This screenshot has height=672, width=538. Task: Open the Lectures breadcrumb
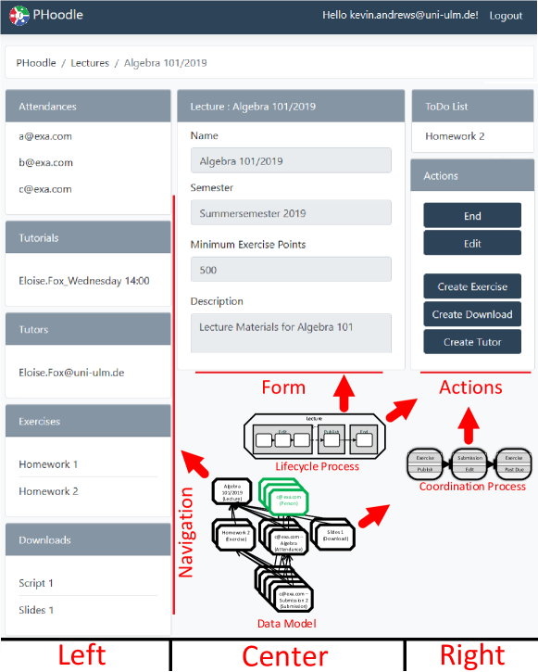(90, 63)
